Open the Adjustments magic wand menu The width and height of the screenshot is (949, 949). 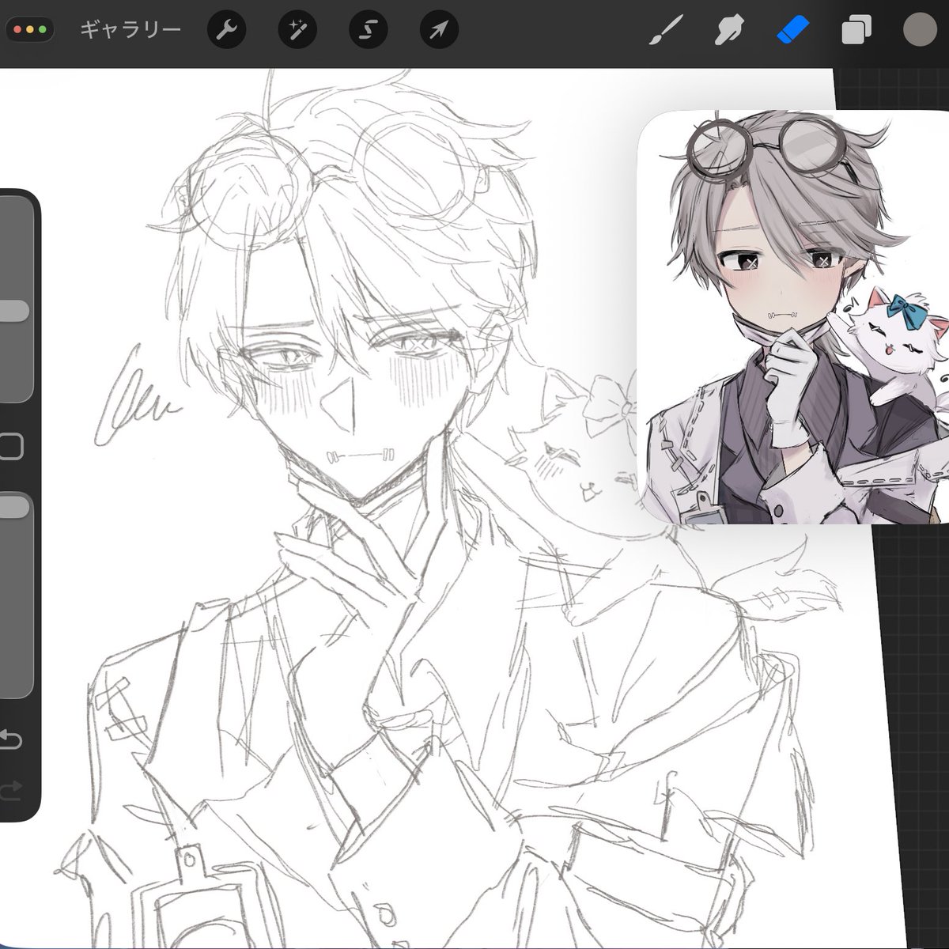point(297,31)
